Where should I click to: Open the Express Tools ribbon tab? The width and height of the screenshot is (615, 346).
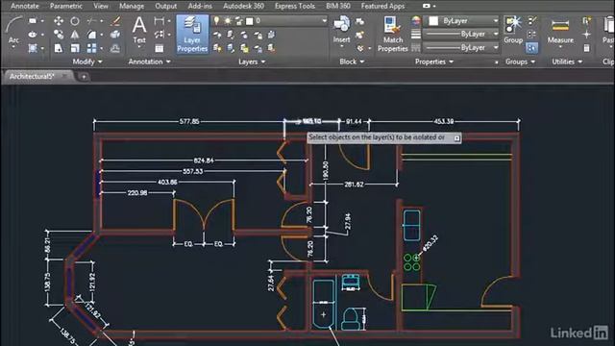pos(295,6)
